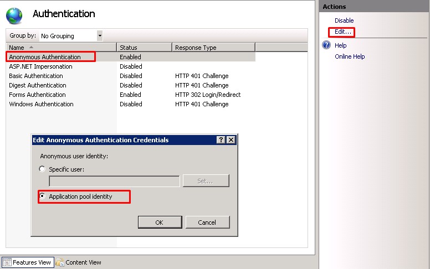
Task: Switch to the Features View tab
Action: (x=28, y=262)
